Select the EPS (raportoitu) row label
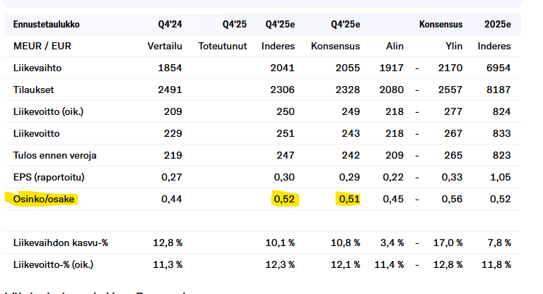Image resolution: width=543 pixels, height=294 pixels. click(48, 177)
